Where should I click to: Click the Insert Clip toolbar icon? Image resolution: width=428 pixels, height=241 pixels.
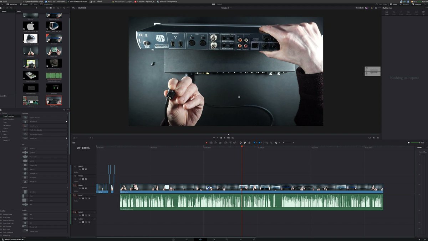(226, 142)
